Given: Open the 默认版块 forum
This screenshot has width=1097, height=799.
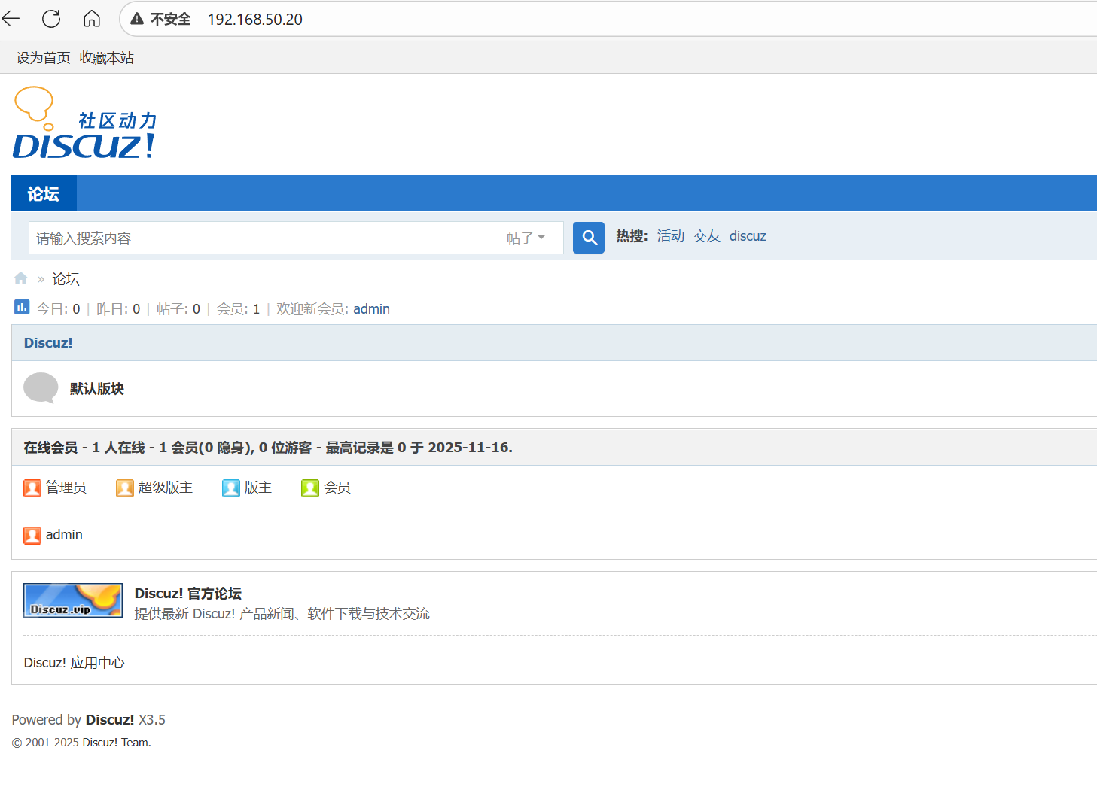Looking at the screenshot, I should pos(97,389).
